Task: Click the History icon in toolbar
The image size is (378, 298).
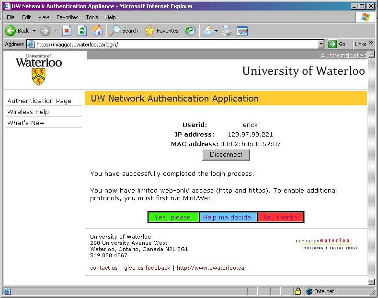Action: tap(190, 31)
